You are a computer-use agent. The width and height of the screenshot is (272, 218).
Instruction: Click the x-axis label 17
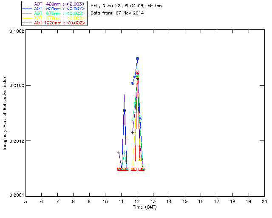[x=217, y=201]
